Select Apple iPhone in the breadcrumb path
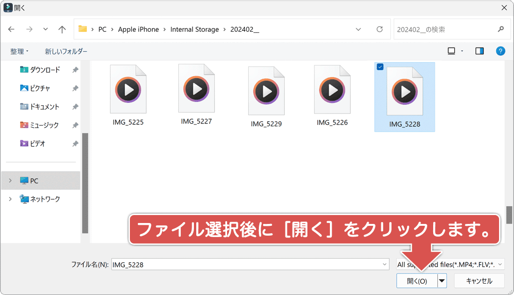The width and height of the screenshot is (514, 295). 139,29
